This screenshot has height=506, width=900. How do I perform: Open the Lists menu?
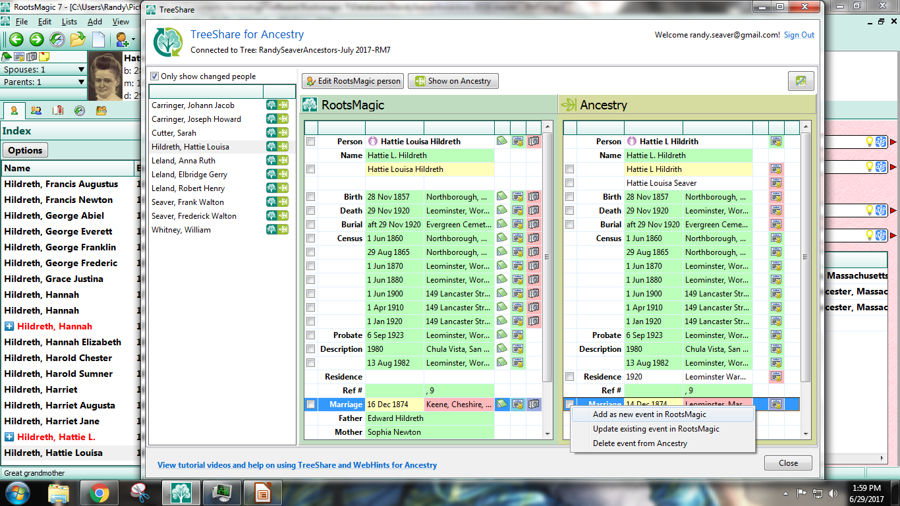pos(69,22)
